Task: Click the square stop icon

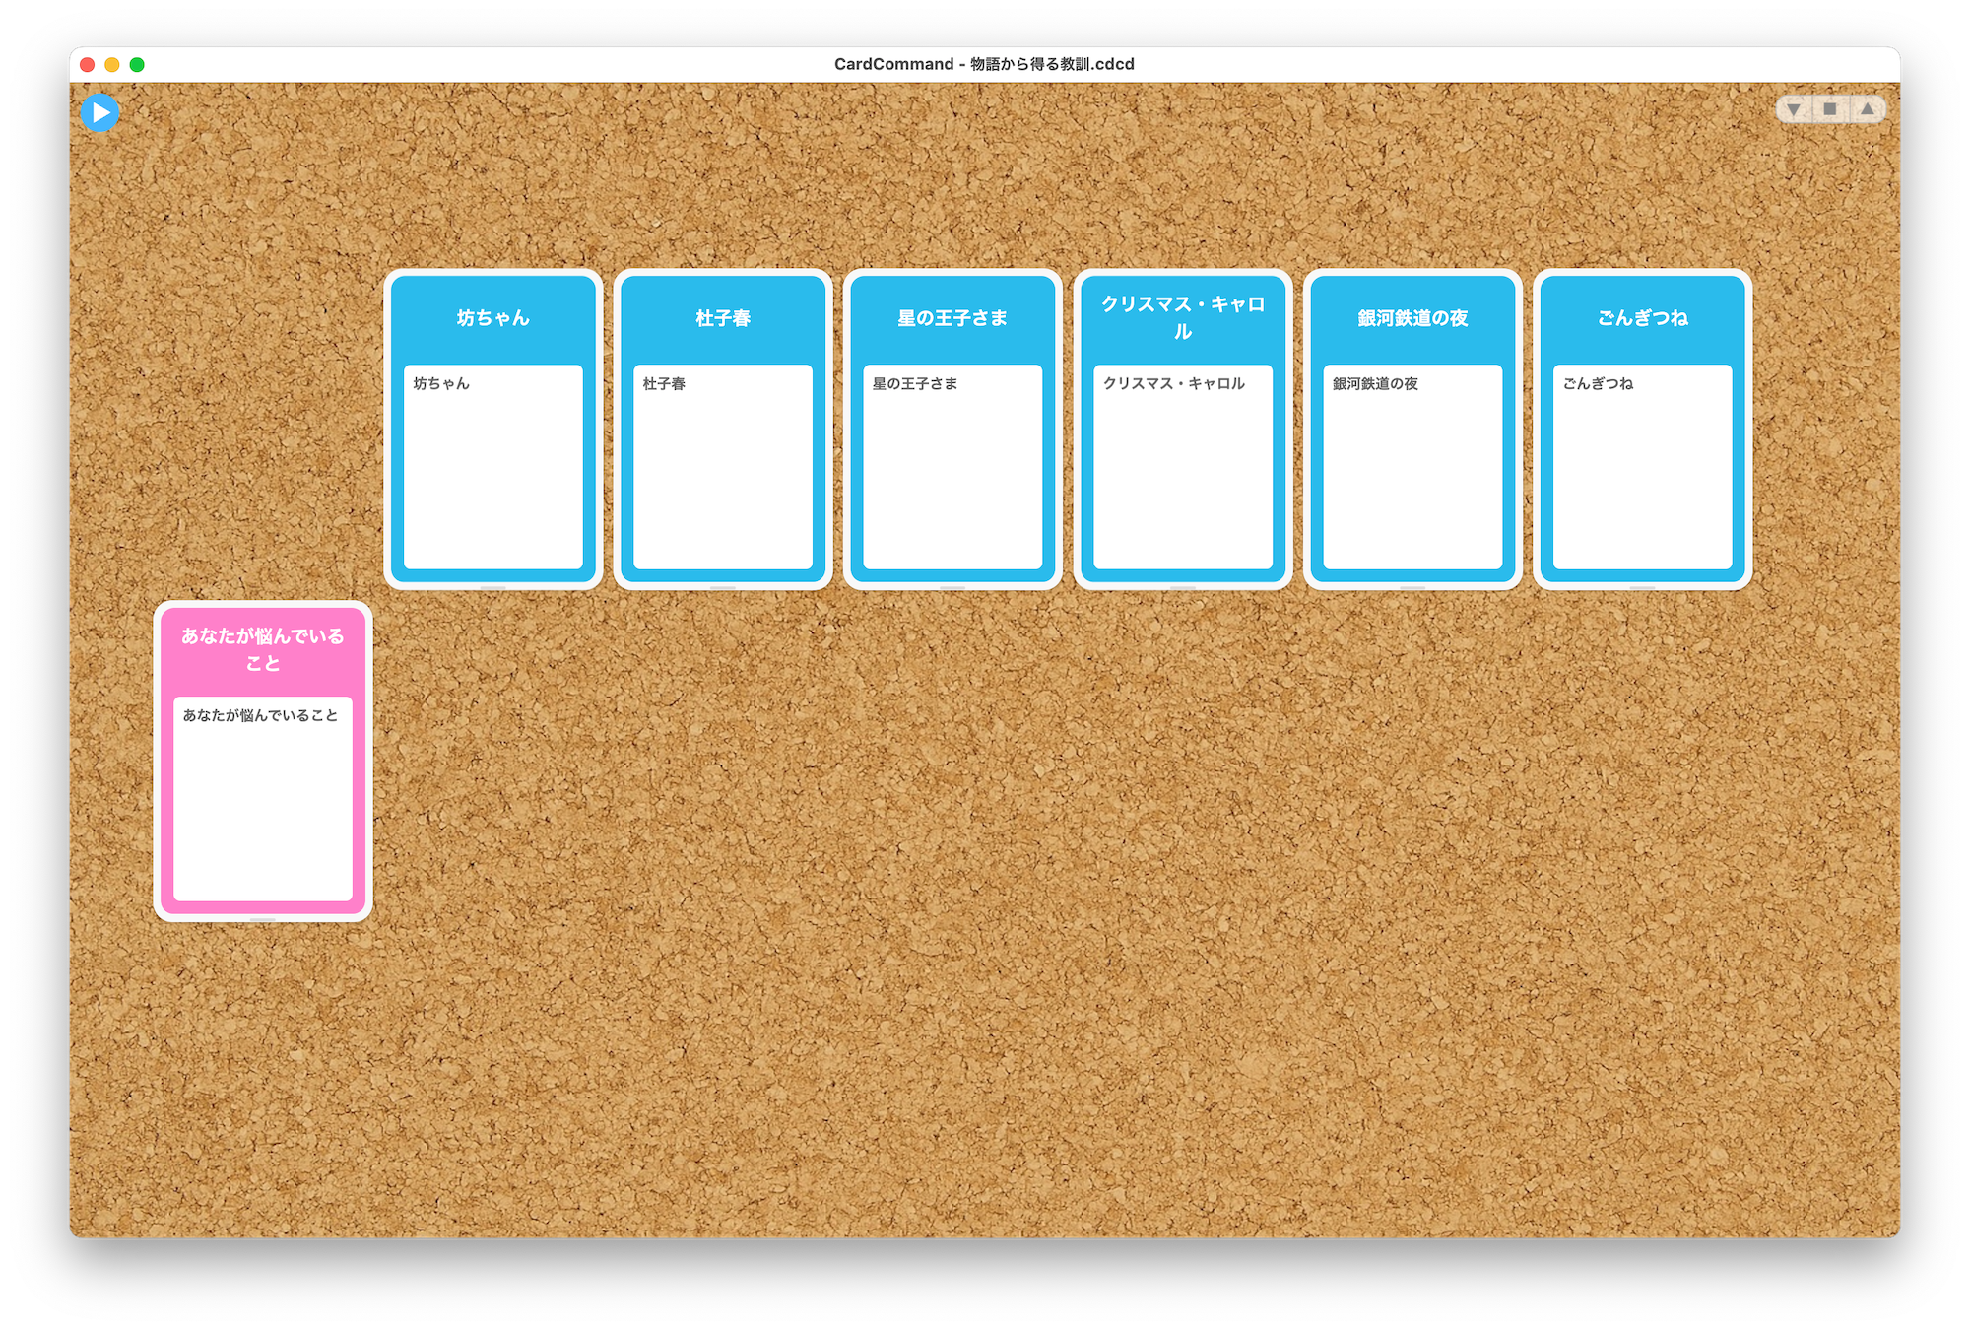Action: point(1830,109)
